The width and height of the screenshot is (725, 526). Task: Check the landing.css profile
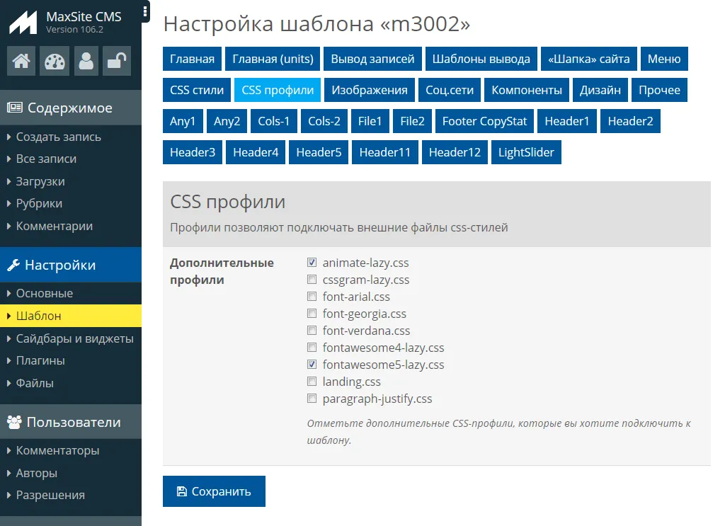[x=312, y=382]
